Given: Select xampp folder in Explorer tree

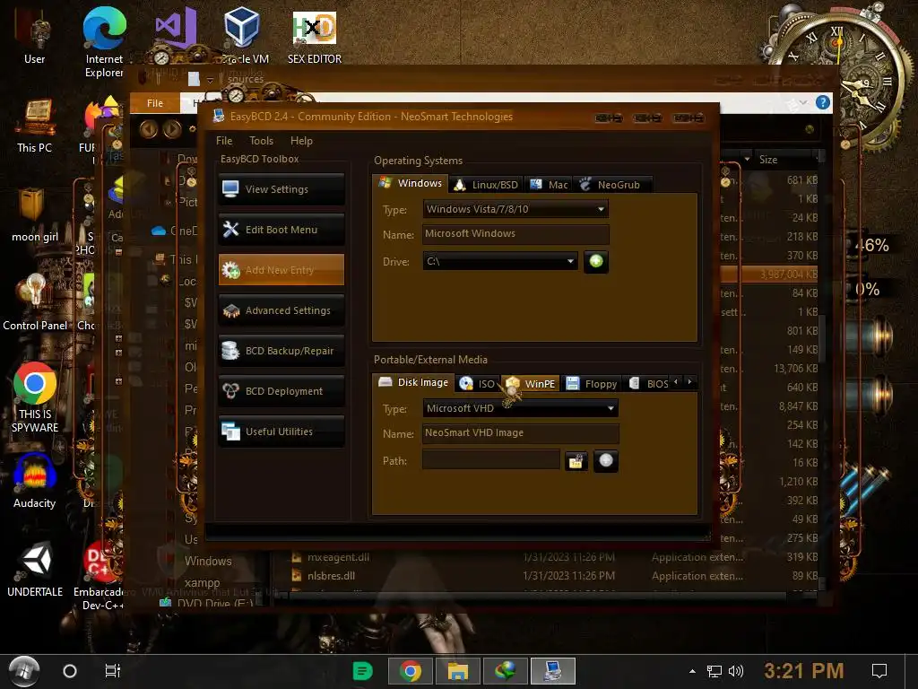Looking at the screenshot, I should (x=203, y=583).
